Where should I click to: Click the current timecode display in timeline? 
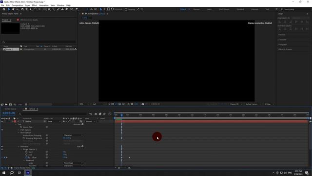coord(9,113)
